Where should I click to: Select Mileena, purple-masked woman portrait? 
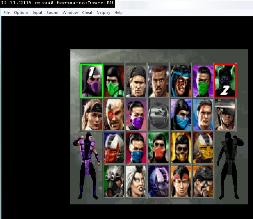point(136,114)
